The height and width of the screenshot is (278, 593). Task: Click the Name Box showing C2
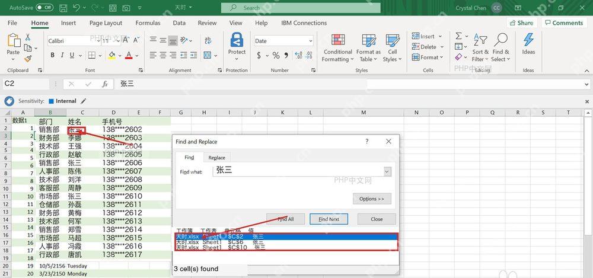click(25, 84)
